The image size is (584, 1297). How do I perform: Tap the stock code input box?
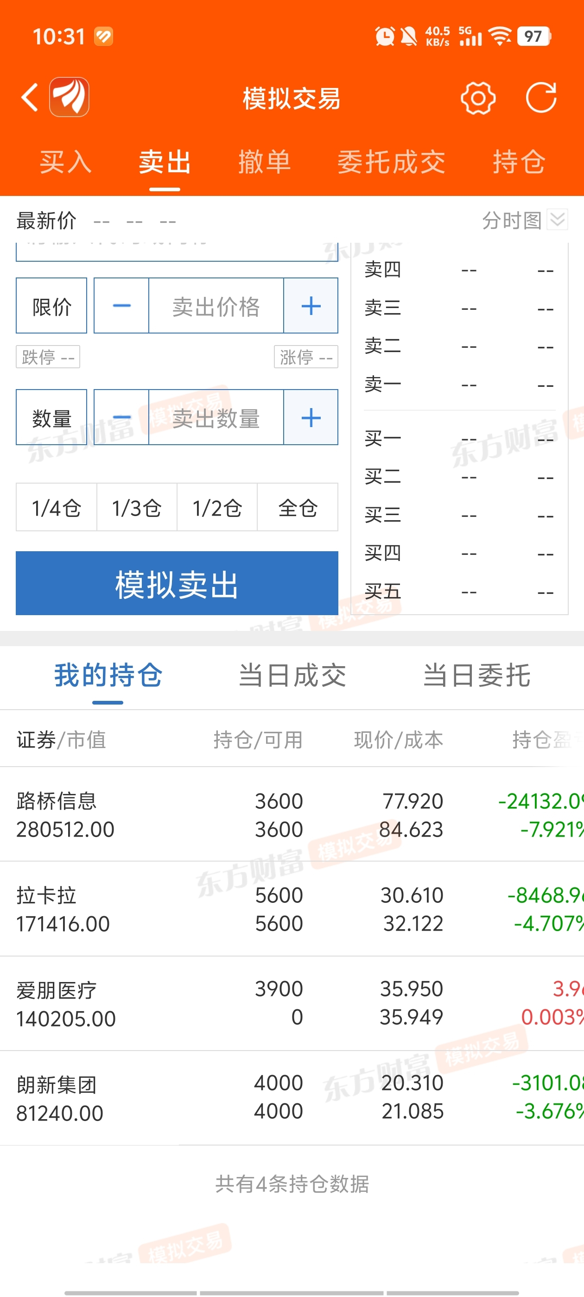177,252
